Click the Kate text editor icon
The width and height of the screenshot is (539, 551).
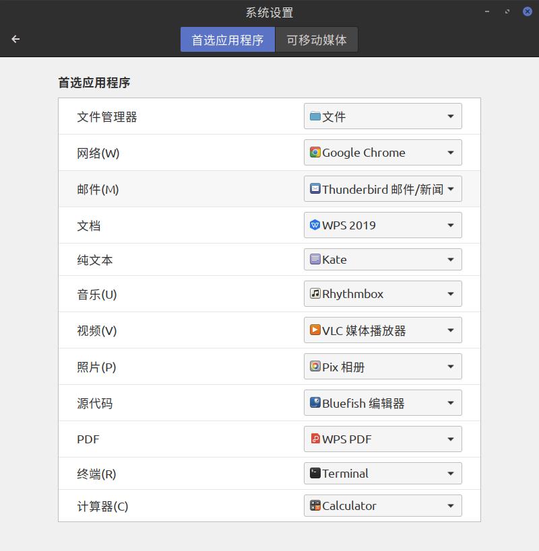315,259
